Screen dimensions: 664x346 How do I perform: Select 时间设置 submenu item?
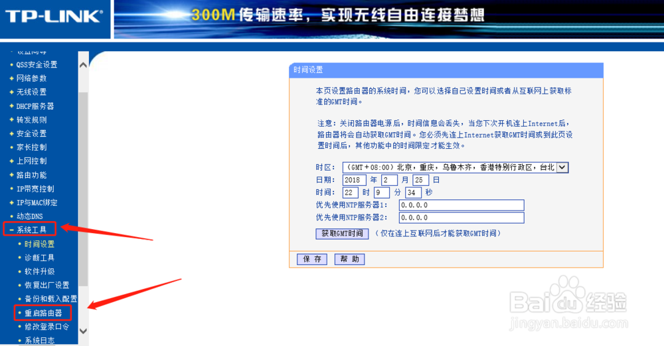click(39, 244)
